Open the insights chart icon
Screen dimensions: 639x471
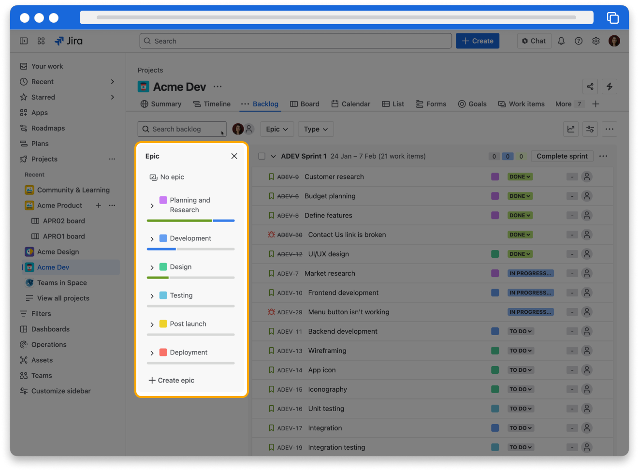(x=571, y=129)
